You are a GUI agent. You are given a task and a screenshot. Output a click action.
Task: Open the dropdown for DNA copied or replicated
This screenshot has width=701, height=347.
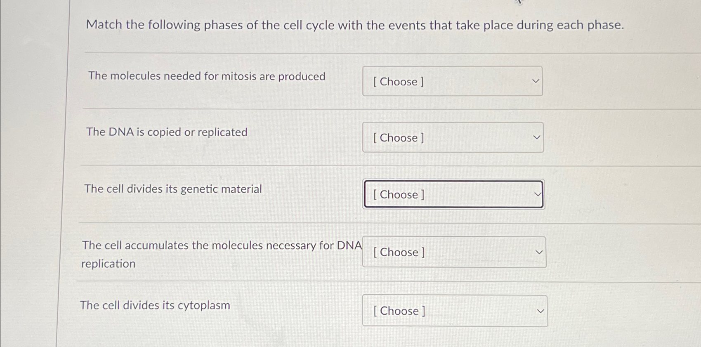[x=452, y=137]
